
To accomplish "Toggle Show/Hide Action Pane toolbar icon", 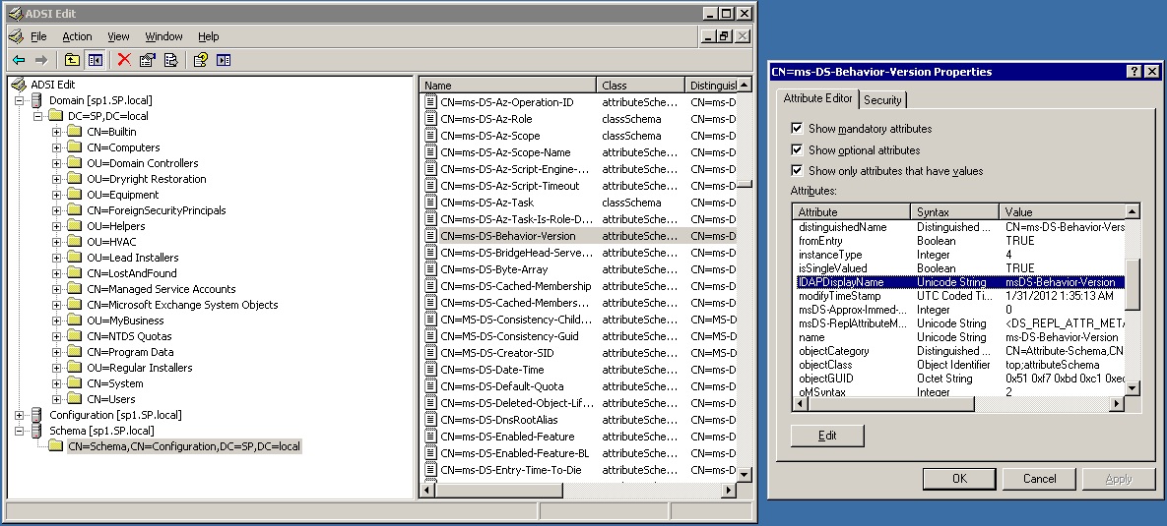I will [224, 60].
